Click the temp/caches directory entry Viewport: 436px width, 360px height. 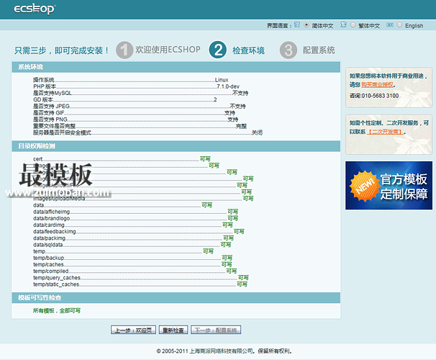pyautogui.click(x=48, y=264)
